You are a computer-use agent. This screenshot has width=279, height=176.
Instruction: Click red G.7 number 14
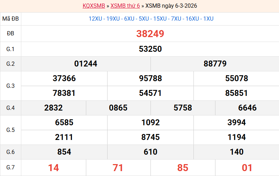[x=53, y=168]
